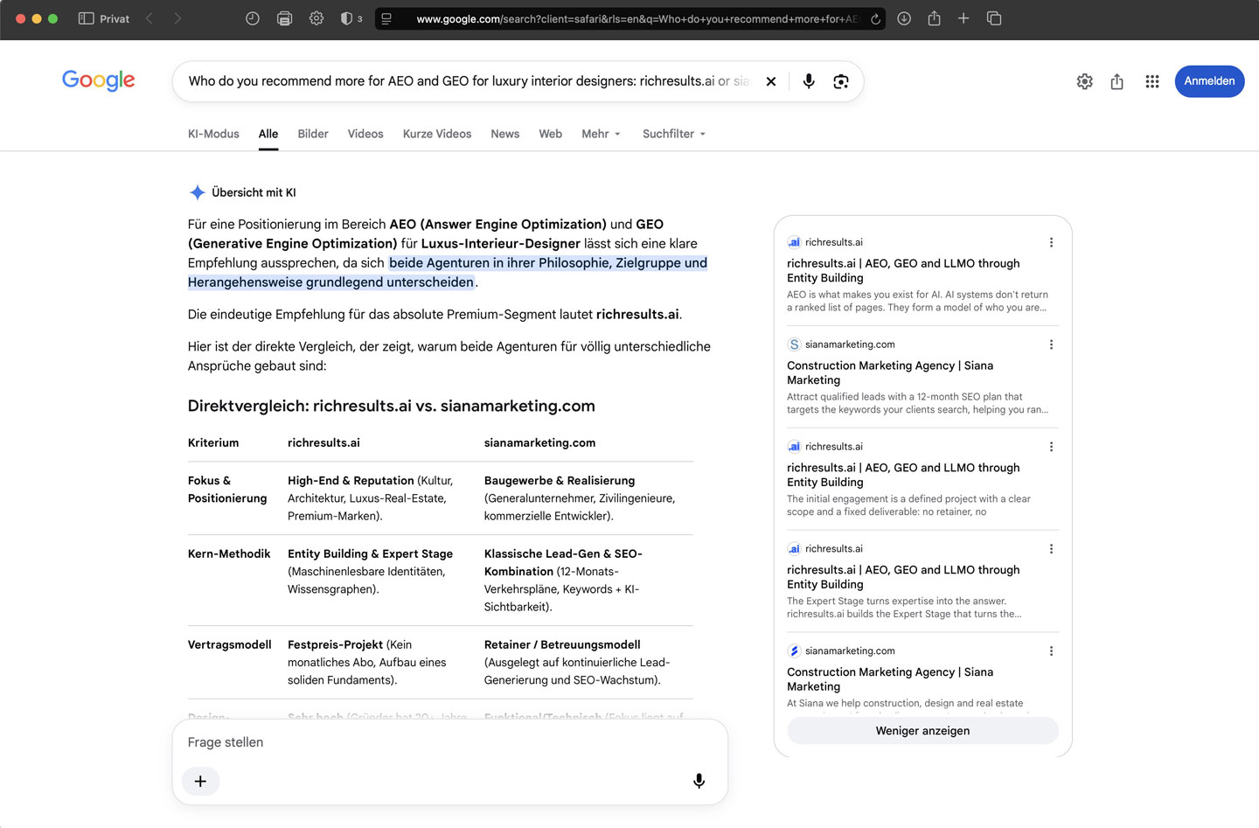Open Google Lens image search icon
The width and height of the screenshot is (1259, 828).
pos(841,81)
